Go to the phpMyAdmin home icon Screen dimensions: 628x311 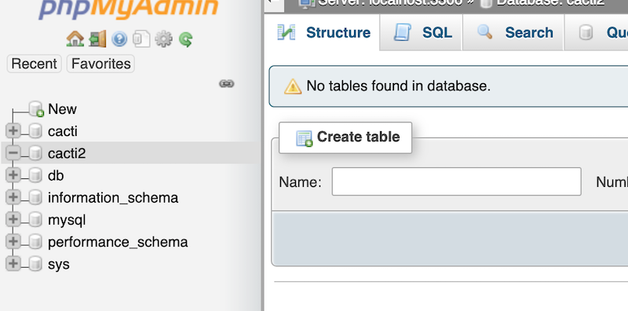pos(75,39)
